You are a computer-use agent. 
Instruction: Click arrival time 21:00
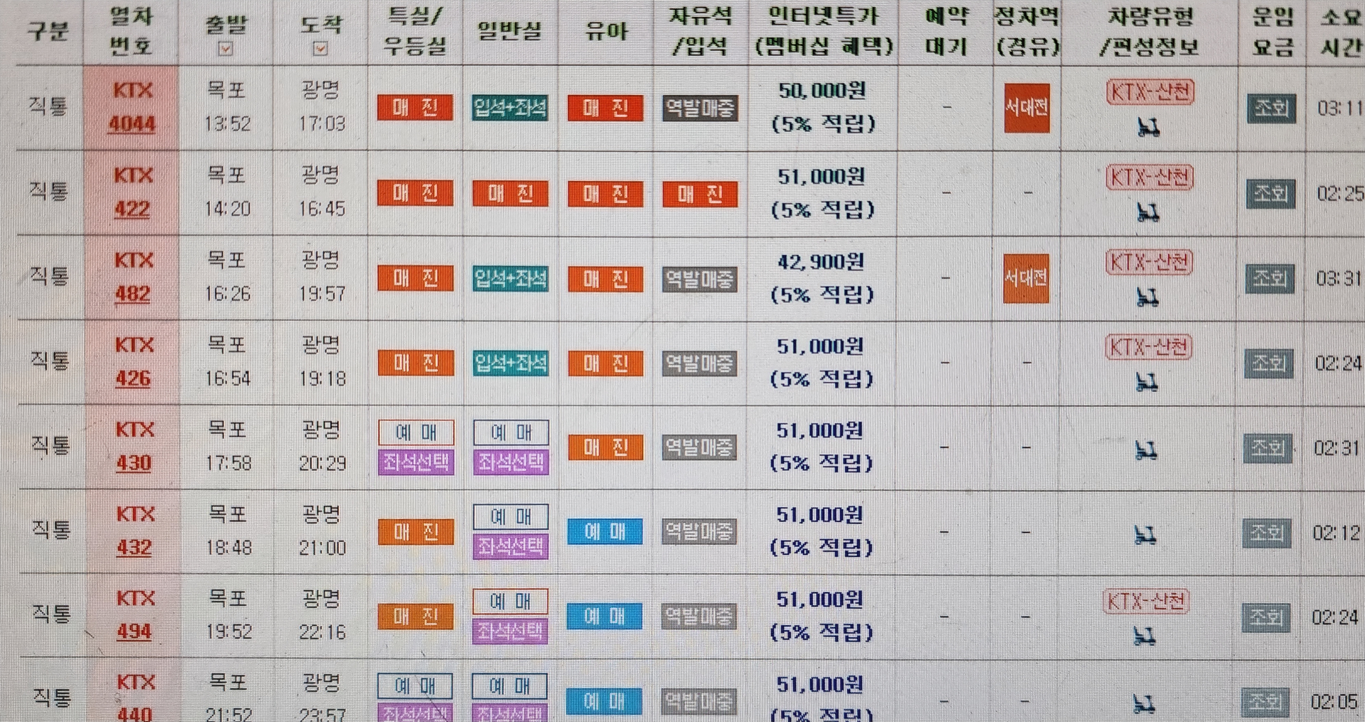coord(322,548)
